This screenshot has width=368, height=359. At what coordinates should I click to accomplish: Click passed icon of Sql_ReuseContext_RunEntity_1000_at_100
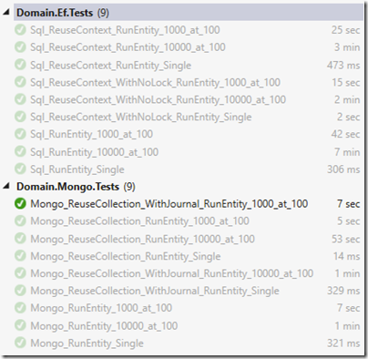pos(20,30)
